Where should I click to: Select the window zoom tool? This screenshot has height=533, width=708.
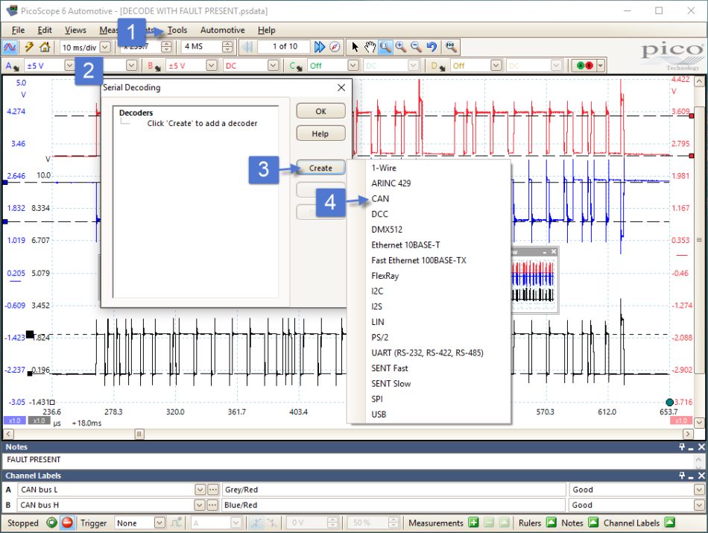(x=385, y=46)
